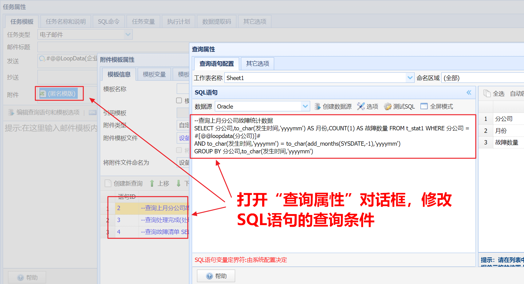The width and height of the screenshot is (524, 284).
Task: Open the 命名区域 (全部) combo box
Action: 483,78
